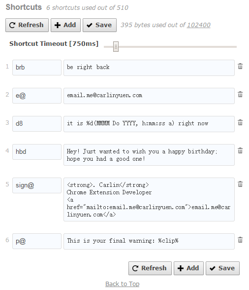Screen dimensions: 249x290
Task: Add a new shortcut using top Add button
Action: click(66, 25)
